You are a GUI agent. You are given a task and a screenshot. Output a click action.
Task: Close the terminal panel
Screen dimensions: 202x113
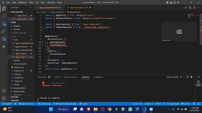(x=199, y=77)
